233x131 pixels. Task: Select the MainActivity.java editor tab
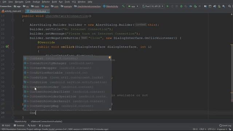[x=37, y=11]
